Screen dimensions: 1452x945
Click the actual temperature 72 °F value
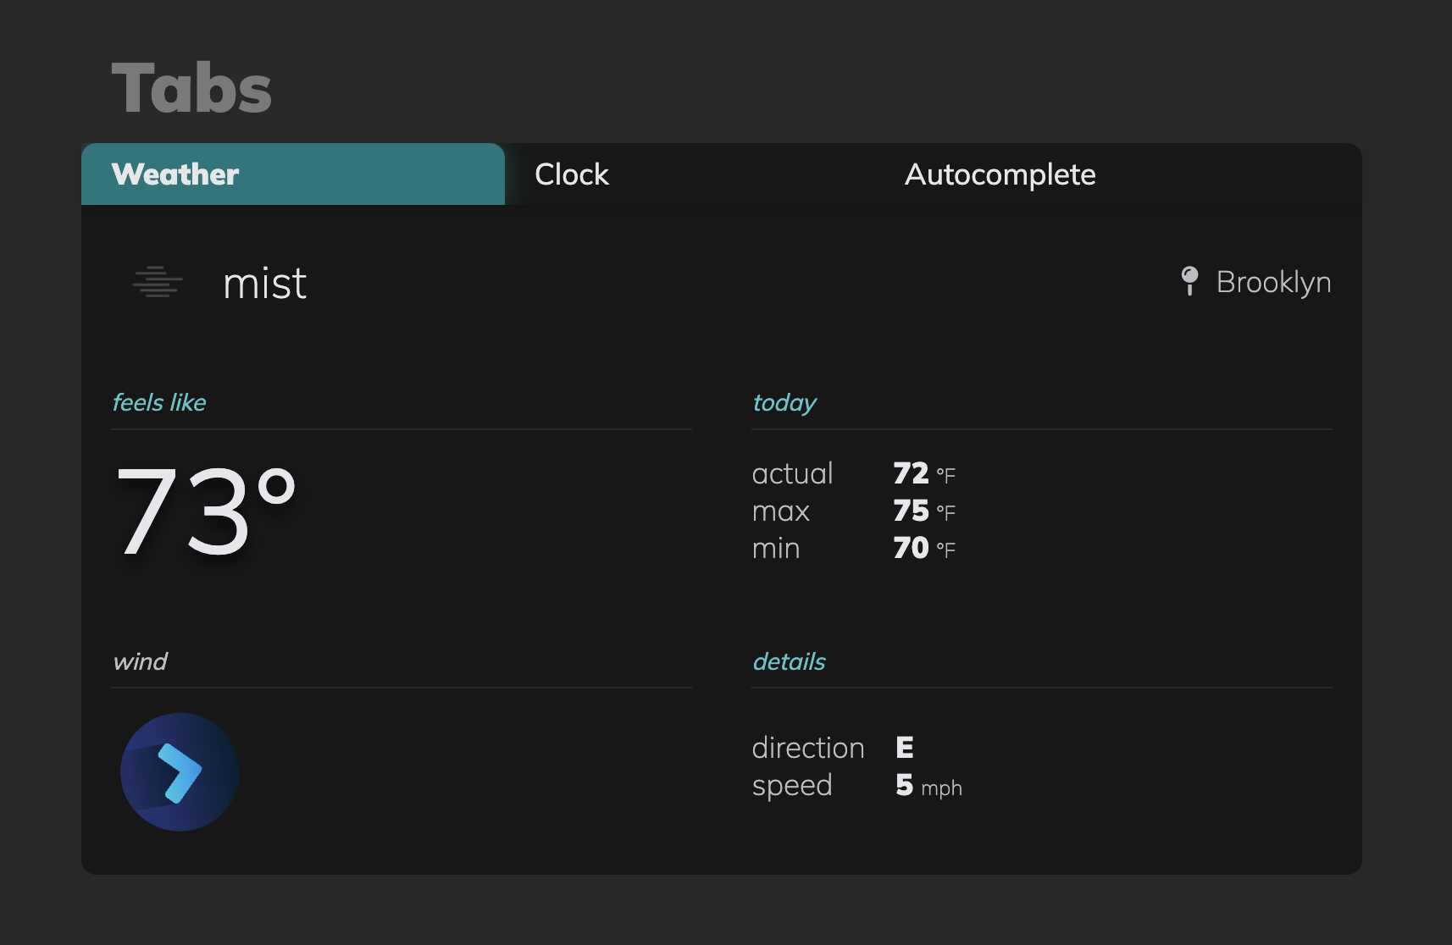924,473
